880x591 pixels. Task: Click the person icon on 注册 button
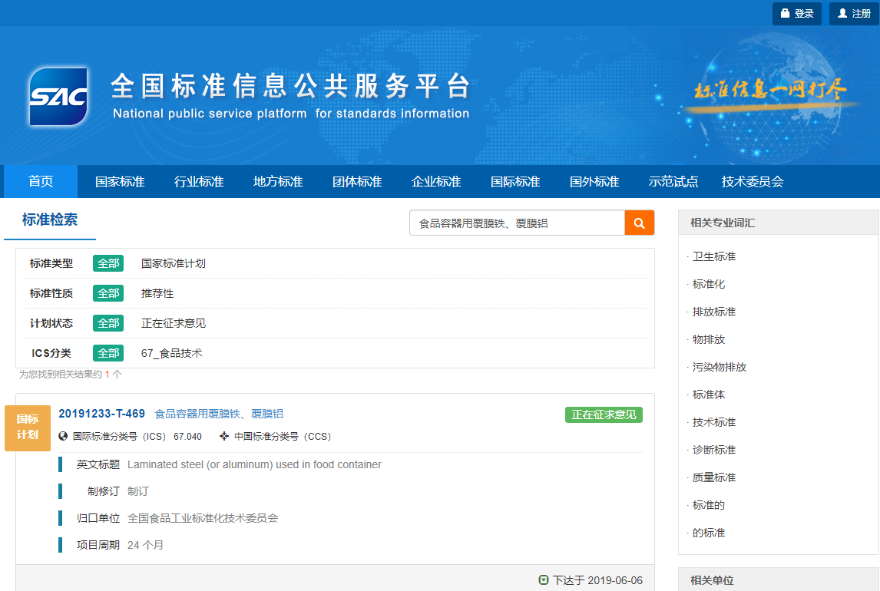[843, 13]
